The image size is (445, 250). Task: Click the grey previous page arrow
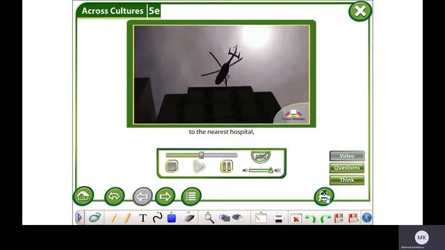(143, 196)
